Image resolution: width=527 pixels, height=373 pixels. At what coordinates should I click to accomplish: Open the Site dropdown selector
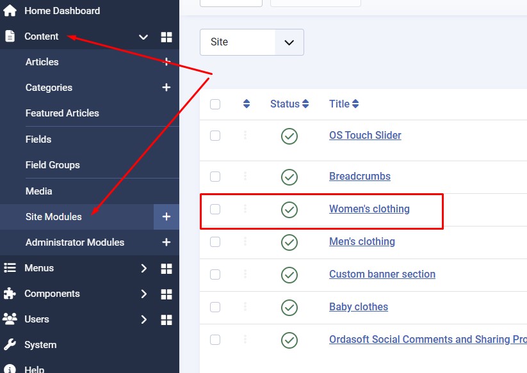(x=252, y=42)
